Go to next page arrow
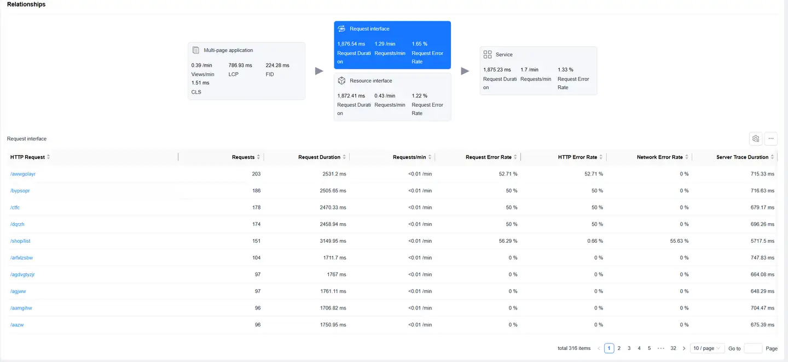Viewport: 788px width, 362px height. coord(683,348)
